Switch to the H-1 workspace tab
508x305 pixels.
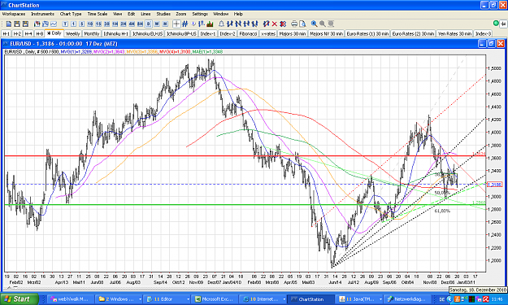(7, 33)
